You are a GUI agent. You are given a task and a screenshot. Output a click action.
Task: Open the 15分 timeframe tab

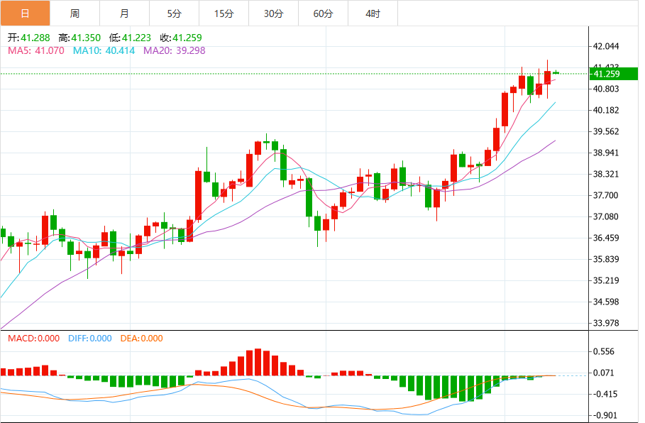pos(224,13)
